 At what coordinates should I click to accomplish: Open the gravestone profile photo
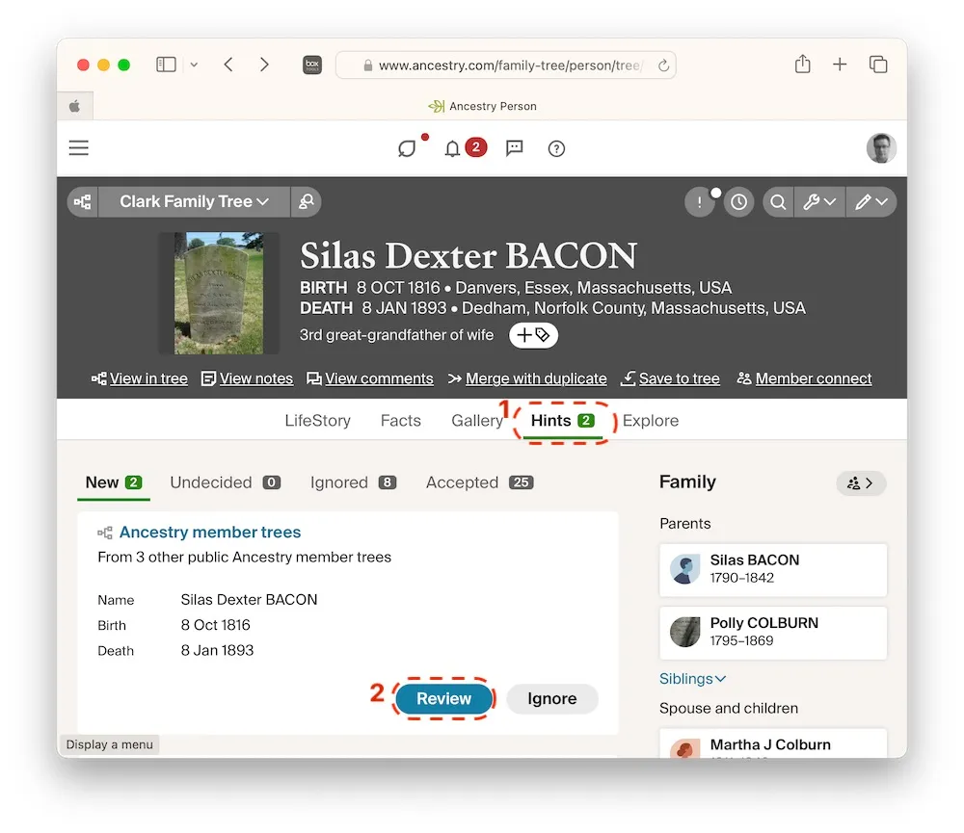coord(219,293)
